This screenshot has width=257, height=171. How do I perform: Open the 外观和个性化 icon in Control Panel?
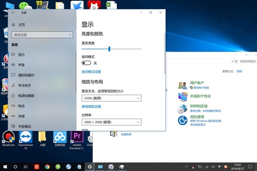[183, 96]
